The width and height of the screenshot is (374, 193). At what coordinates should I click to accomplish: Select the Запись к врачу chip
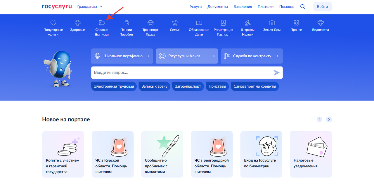(155, 86)
